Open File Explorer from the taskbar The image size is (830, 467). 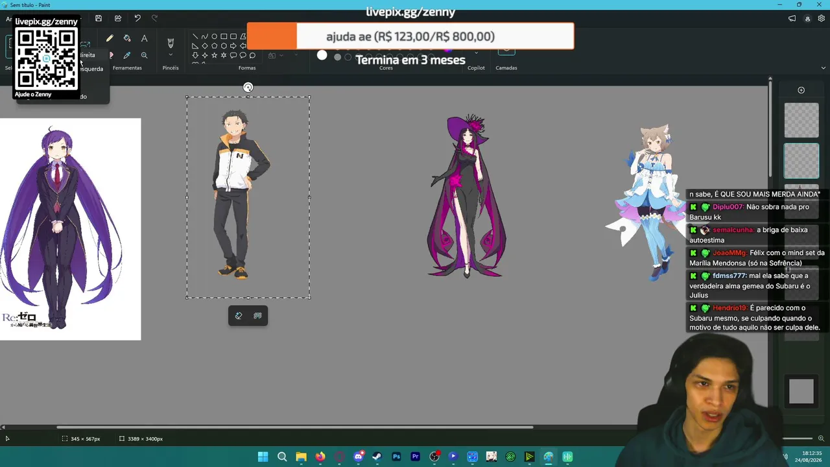tap(301, 457)
